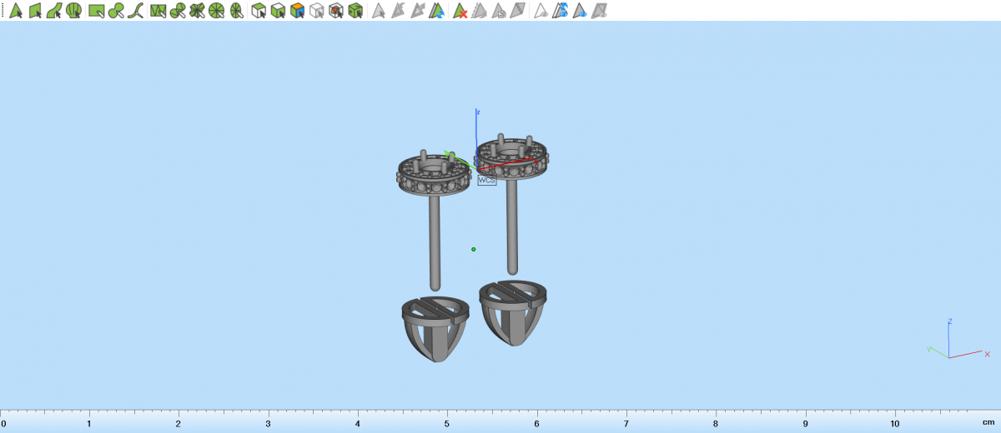Select the right basket-shaped part
This screenshot has width=1001, height=433.
coord(512,312)
